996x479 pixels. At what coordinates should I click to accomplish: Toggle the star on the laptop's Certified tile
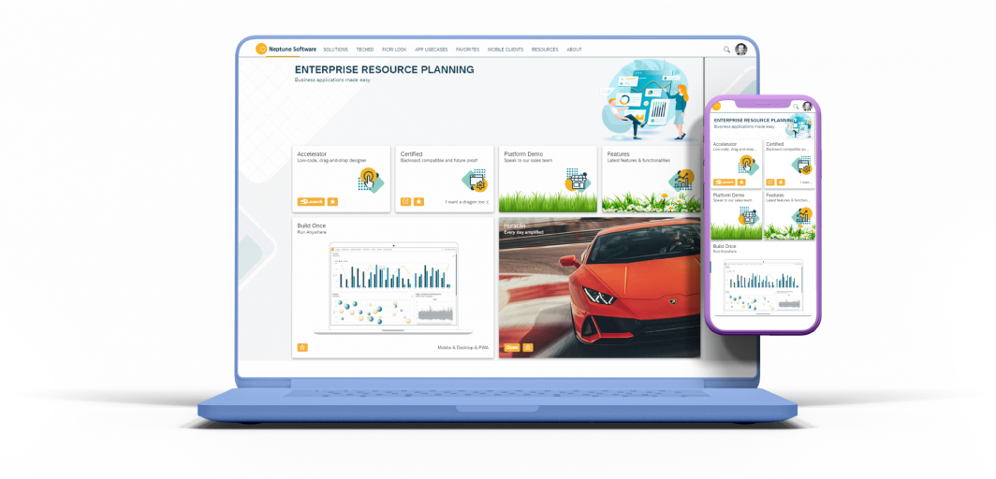tap(419, 201)
